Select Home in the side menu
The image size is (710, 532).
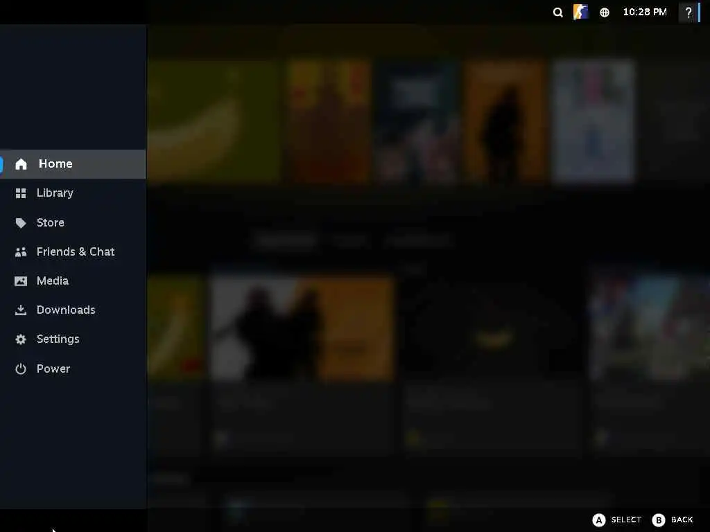(x=73, y=163)
